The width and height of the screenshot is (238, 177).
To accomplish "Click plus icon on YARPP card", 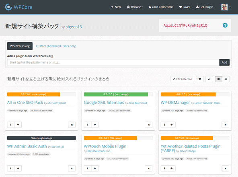I will coord(172,168).
